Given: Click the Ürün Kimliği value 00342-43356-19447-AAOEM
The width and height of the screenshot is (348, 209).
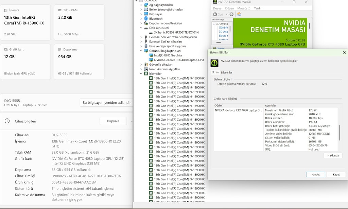Looking at the screenshot, I should click(x=74, y=182).
